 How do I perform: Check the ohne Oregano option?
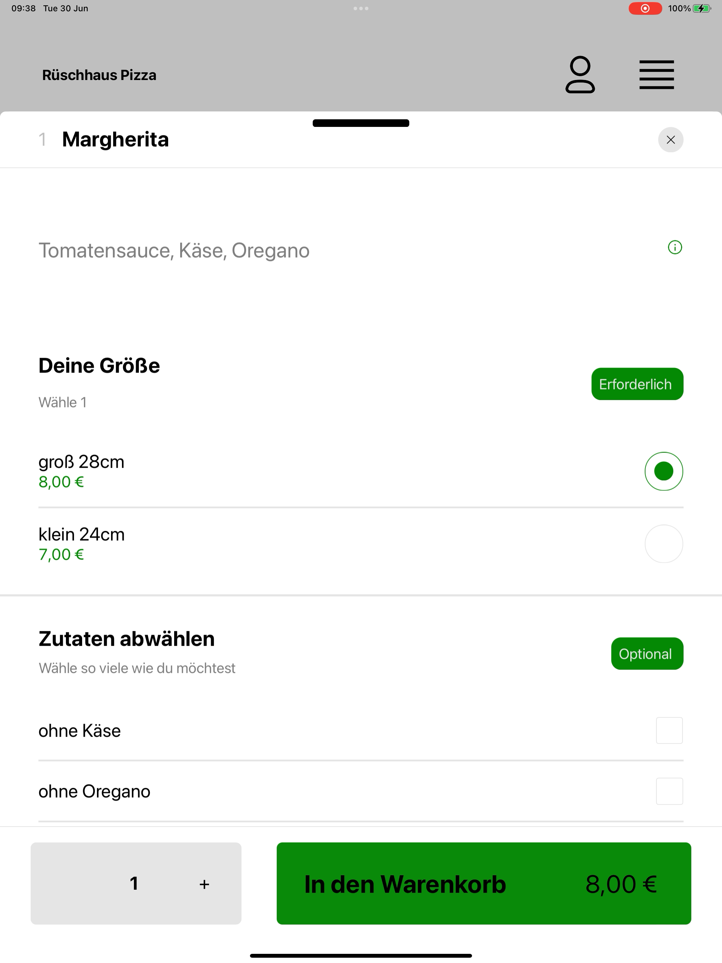(669, 791)
